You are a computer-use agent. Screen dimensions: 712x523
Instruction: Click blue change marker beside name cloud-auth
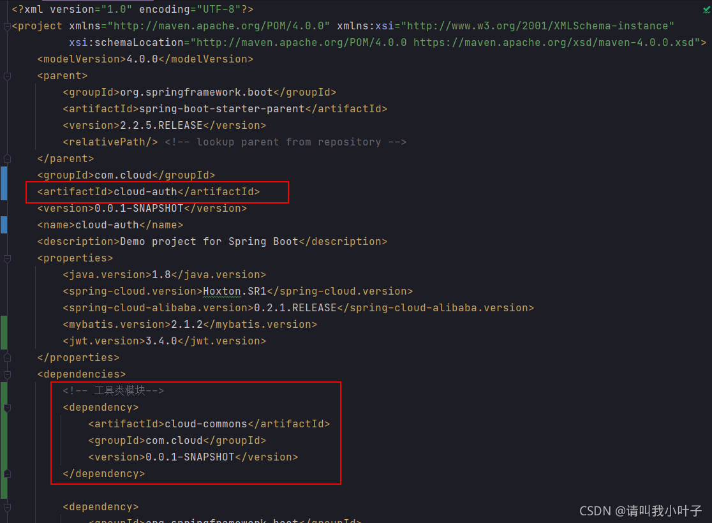(x=4, y=225)
